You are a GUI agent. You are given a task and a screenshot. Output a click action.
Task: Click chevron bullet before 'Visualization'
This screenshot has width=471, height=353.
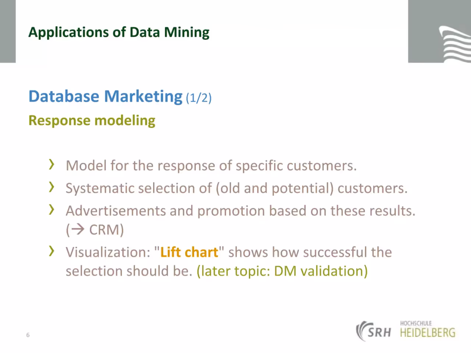point(52,251)
